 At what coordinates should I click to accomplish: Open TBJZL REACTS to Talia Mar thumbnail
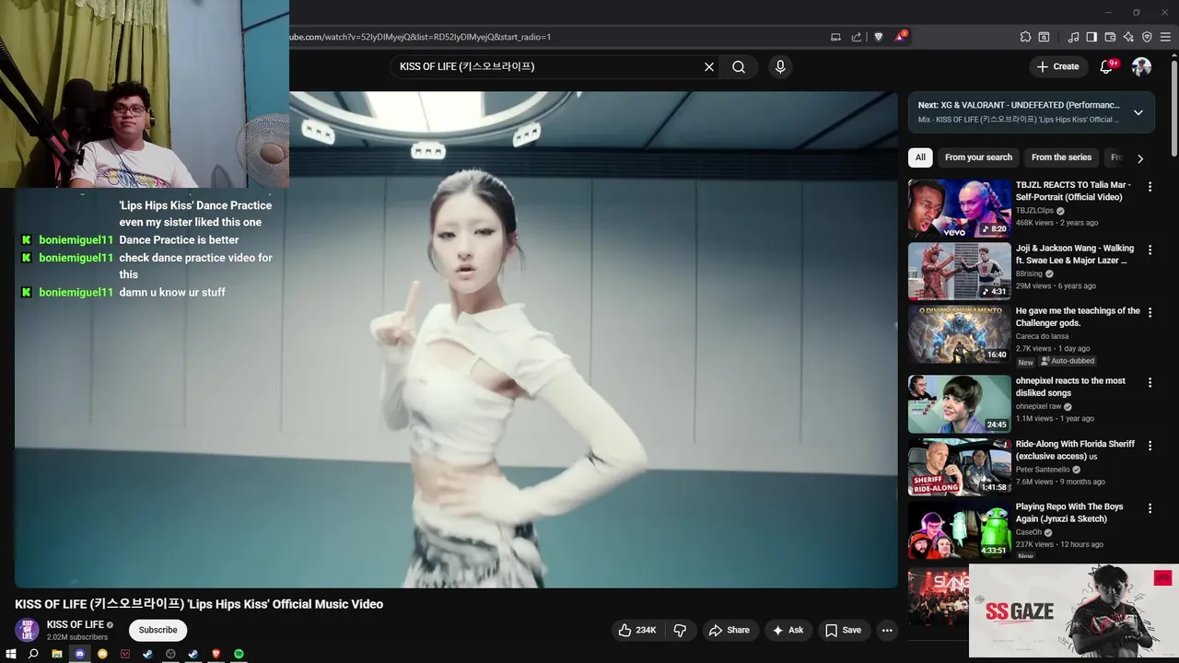click(959, 208)
